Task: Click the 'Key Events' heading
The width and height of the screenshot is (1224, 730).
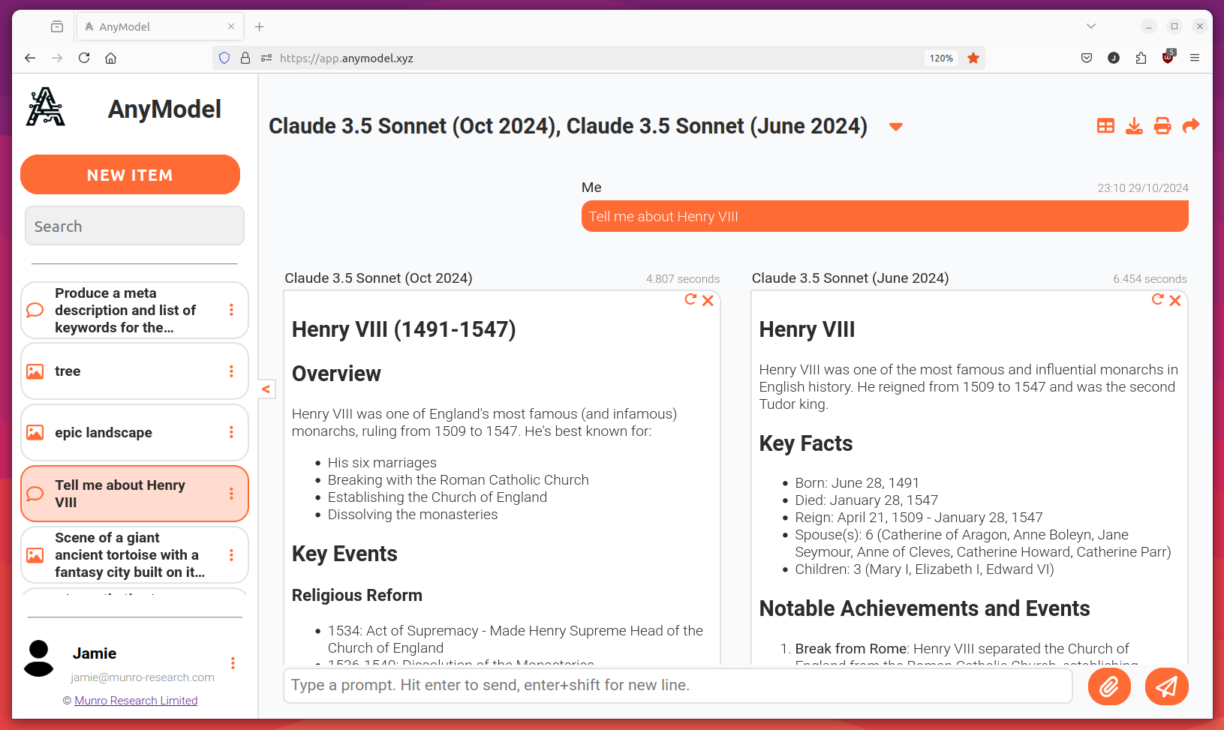Action: click(x=344, y=554)
